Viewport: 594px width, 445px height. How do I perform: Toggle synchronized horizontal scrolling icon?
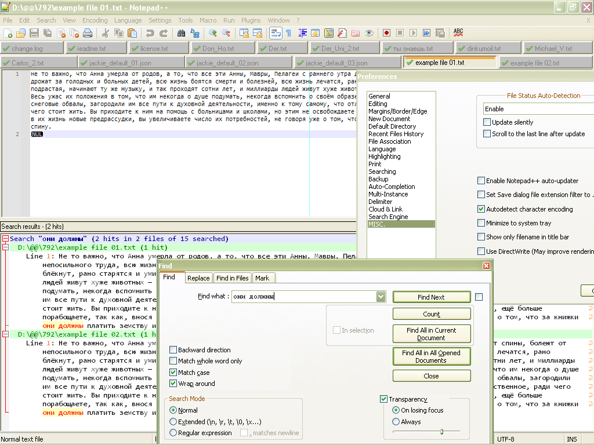(x=258, y=33)
